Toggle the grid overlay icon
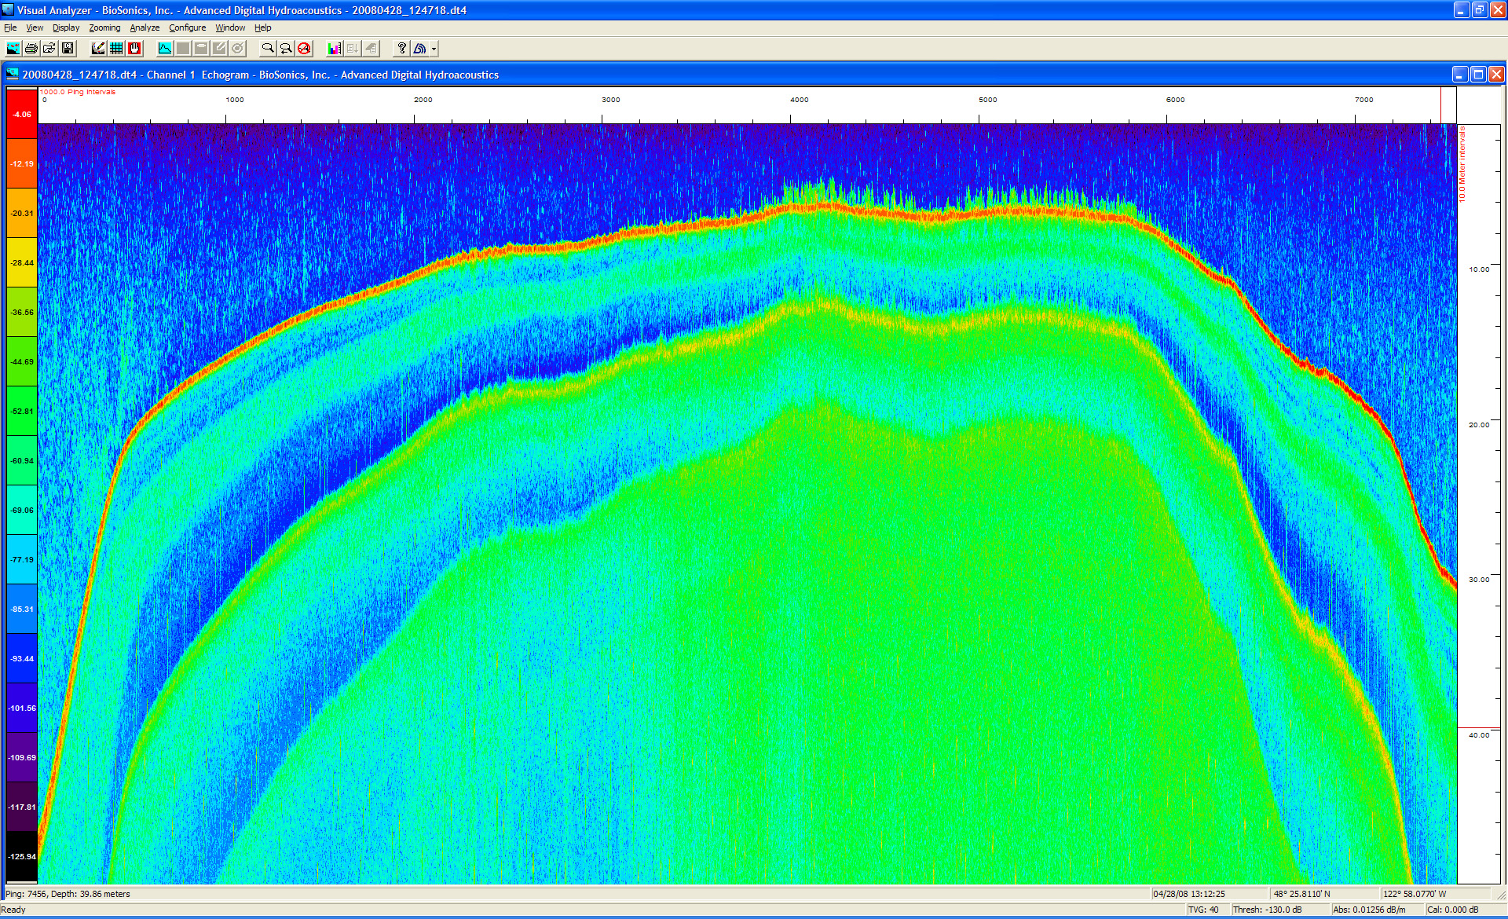The height and width of the screenshot is (919, 1508). pyautogui.click(x=116, y=49)
